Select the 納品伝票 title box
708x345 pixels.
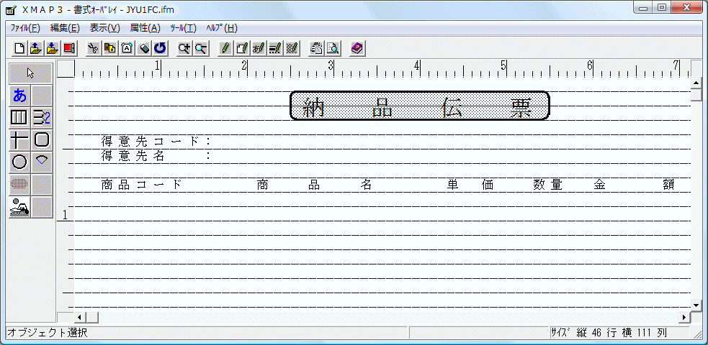click(x=419, y=106)
